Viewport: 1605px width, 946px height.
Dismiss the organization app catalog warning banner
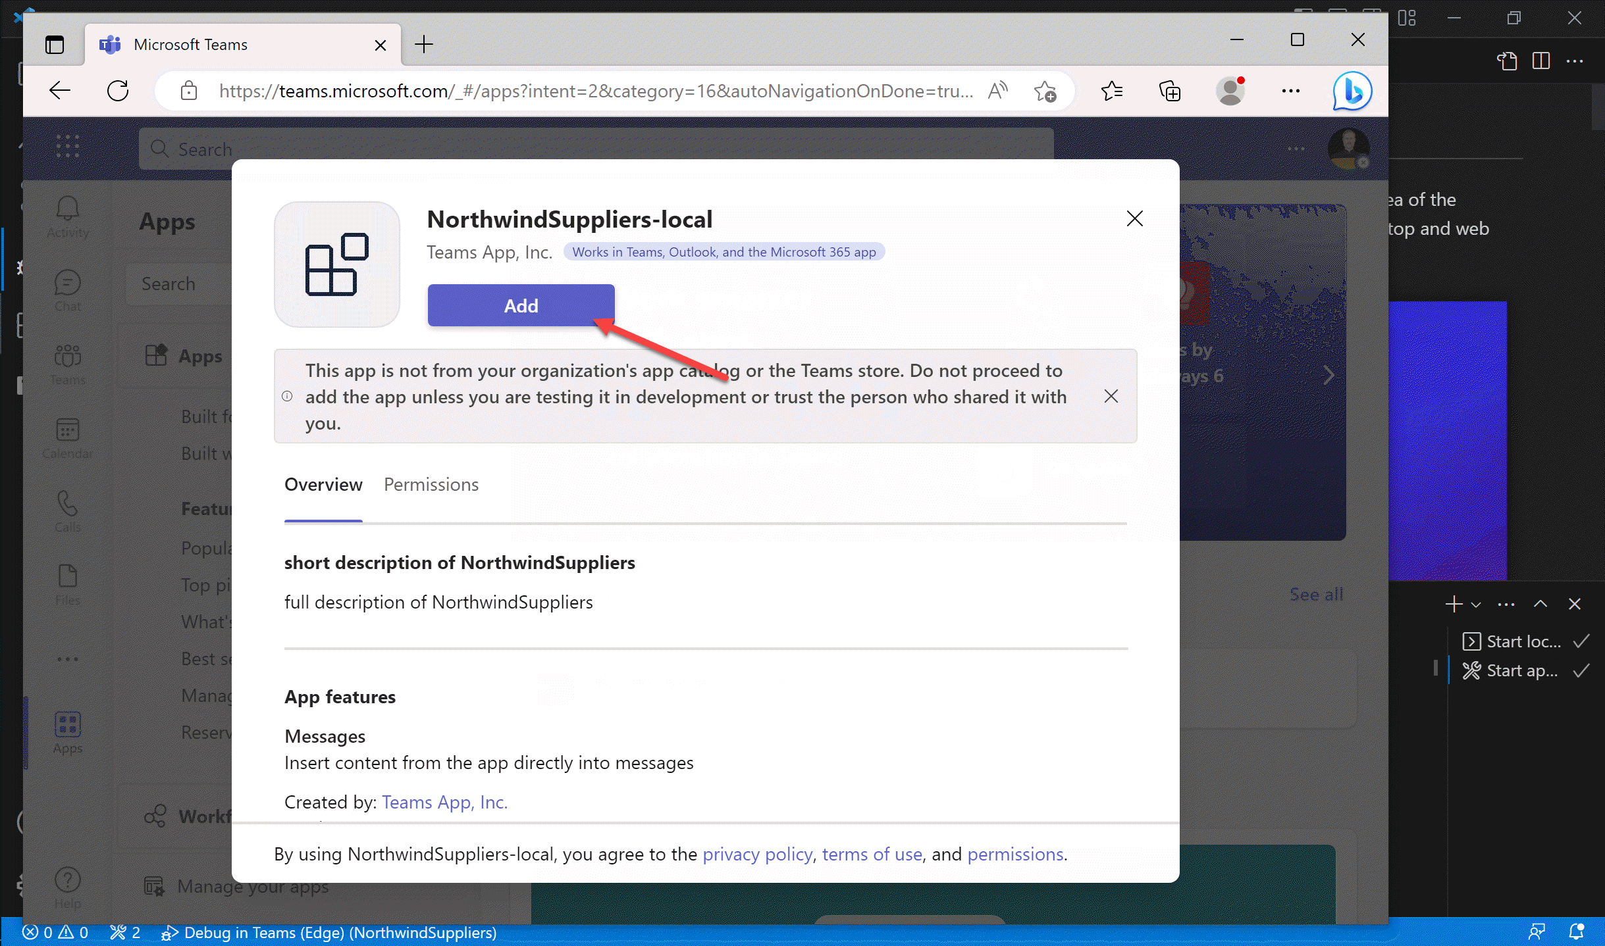click(1111, 396)
